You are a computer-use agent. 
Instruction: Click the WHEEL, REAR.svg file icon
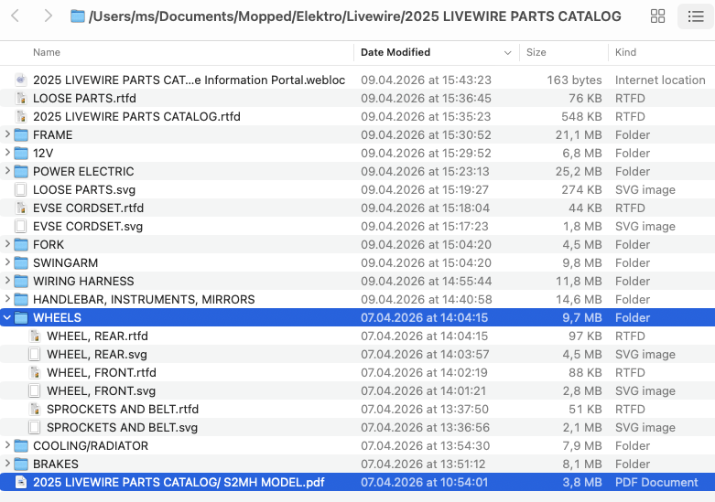point(35,354)
